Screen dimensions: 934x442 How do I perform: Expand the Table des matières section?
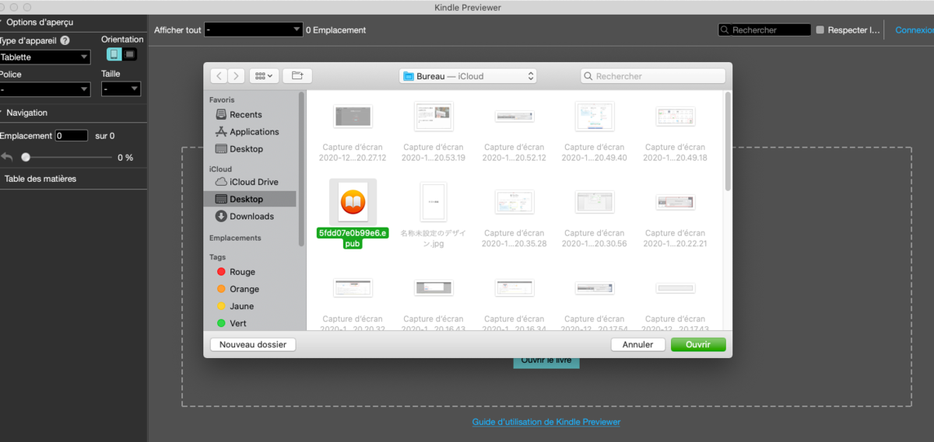[x=40, y=179]
